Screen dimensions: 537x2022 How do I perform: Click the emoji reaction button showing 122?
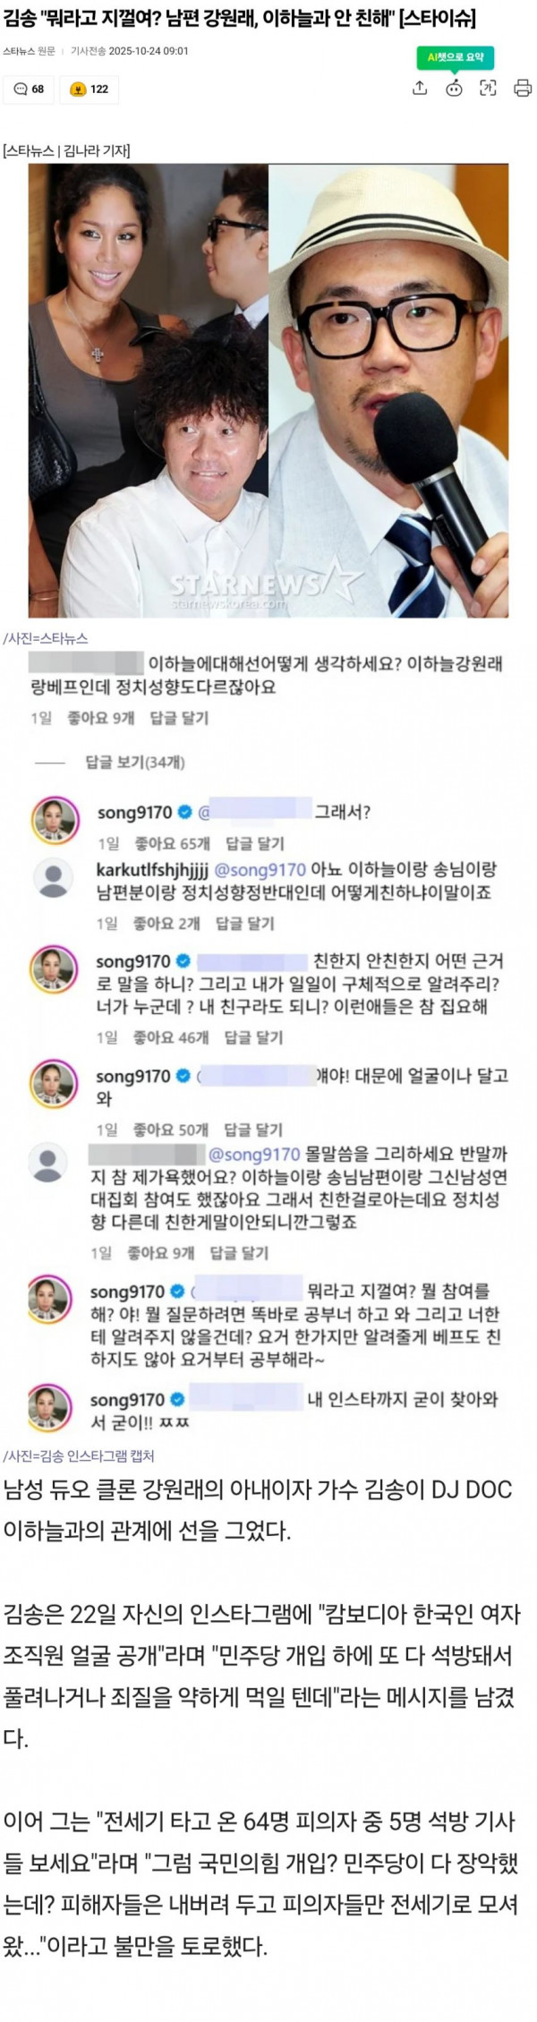pyautogui.click(x=89, y=89)
